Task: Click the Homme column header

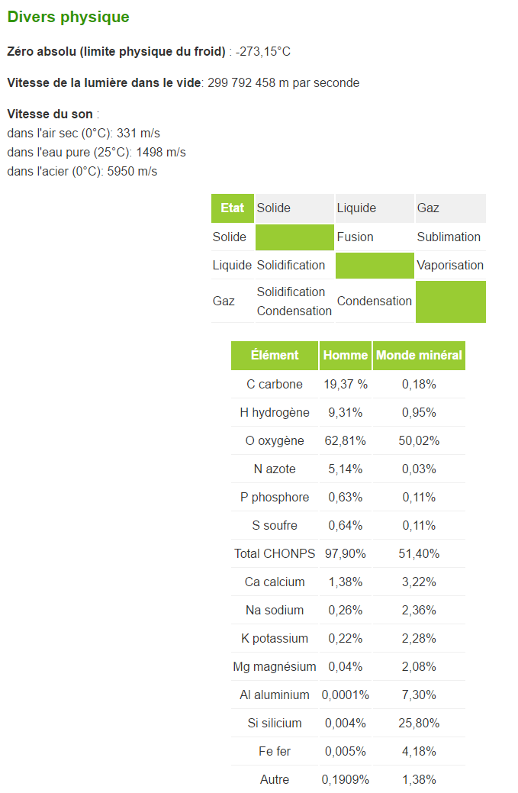Action: [346, 355]
